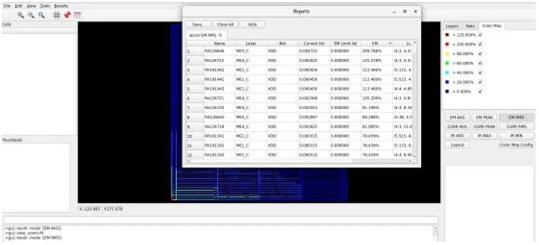Select row 1 header in reports table

(x=195, y=51)
